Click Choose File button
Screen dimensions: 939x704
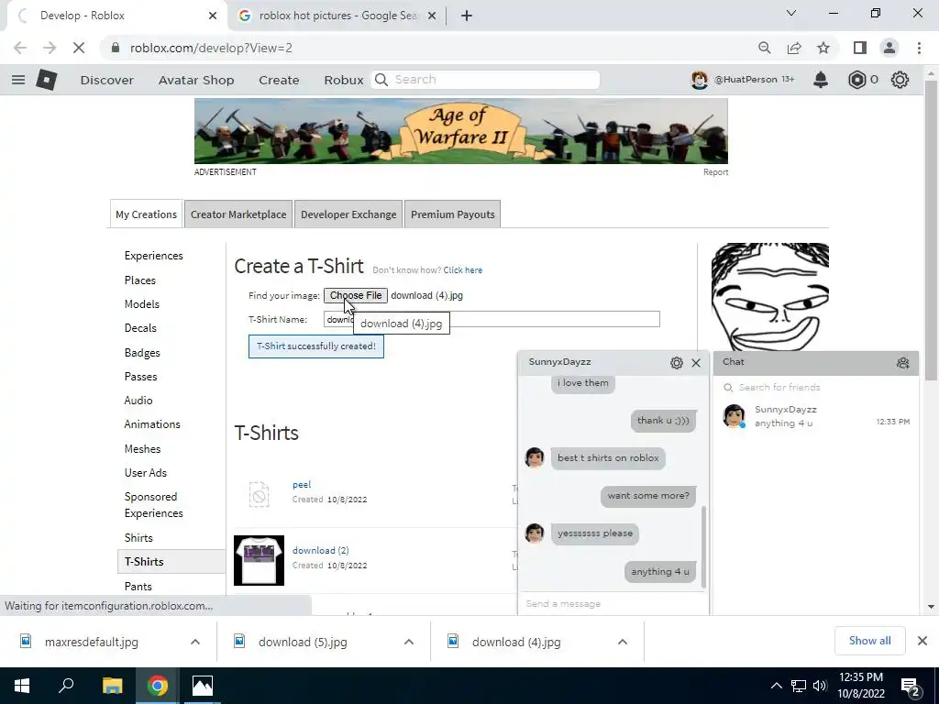pos(356,295)
